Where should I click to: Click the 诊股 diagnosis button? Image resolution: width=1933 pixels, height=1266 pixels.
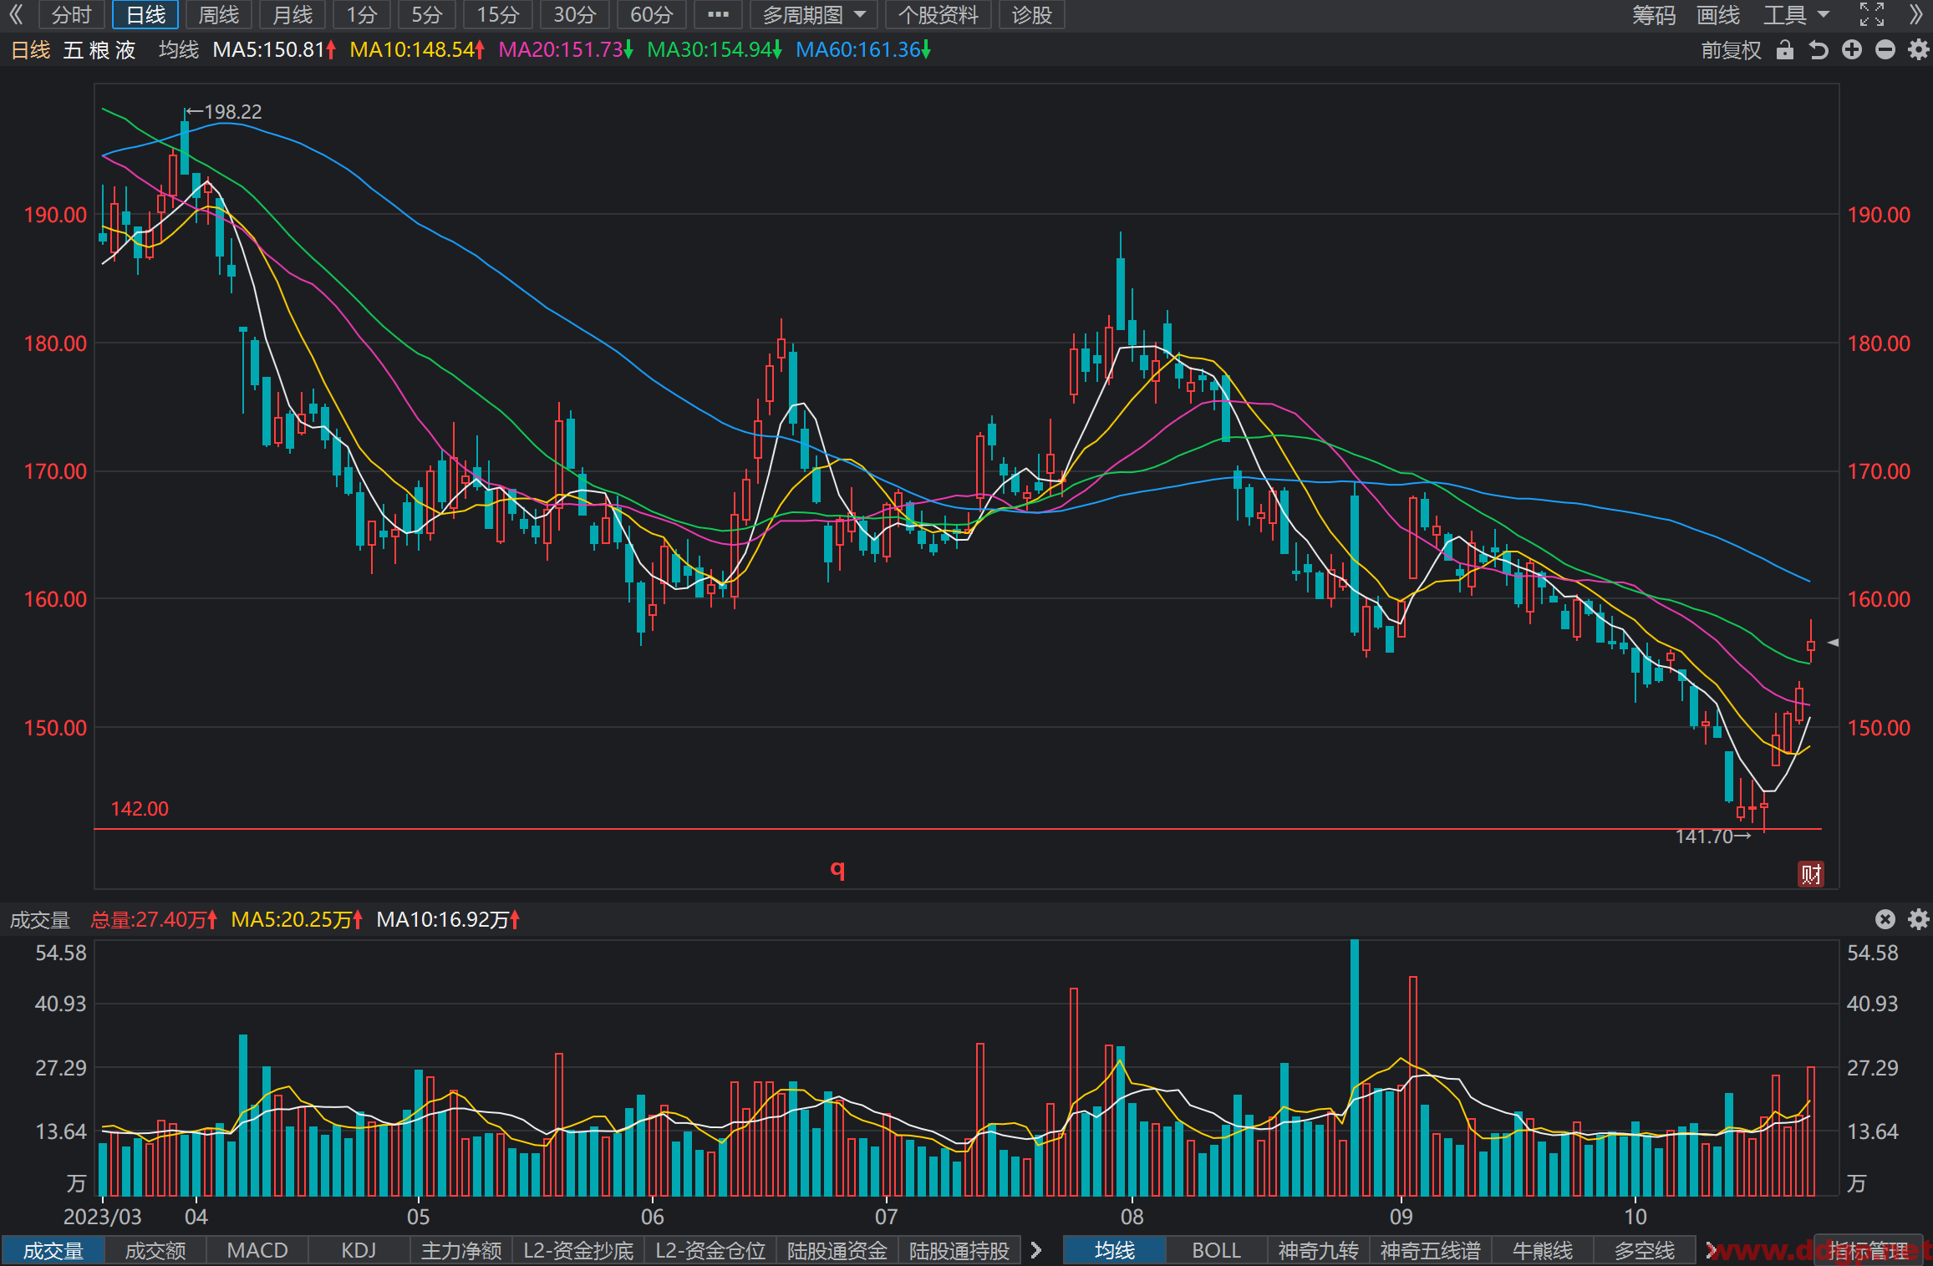pos(1031,15)
